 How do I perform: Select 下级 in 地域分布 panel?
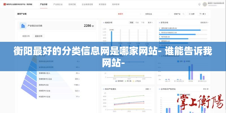[x=143, y=23]
